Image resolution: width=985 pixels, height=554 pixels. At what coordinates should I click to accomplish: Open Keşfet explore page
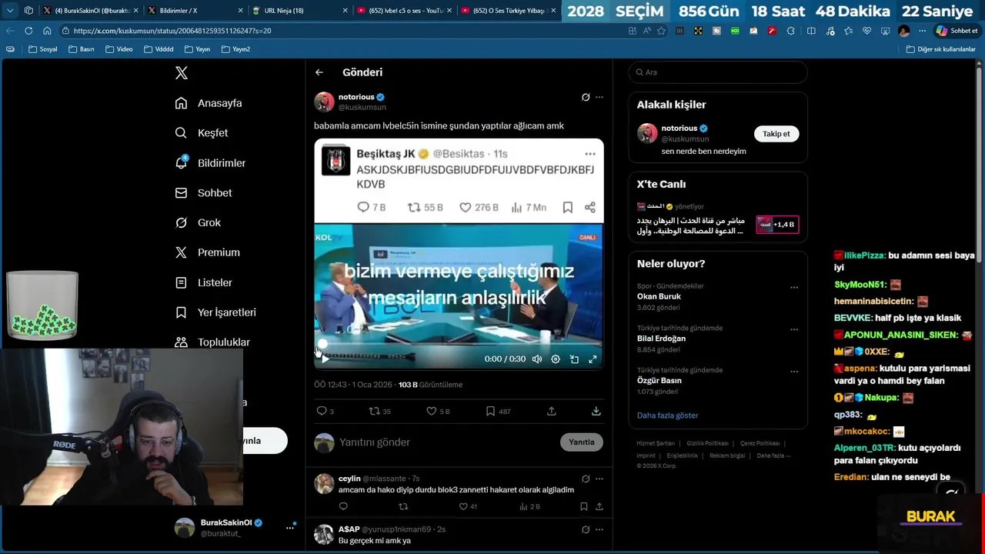[x=202, y=133]
